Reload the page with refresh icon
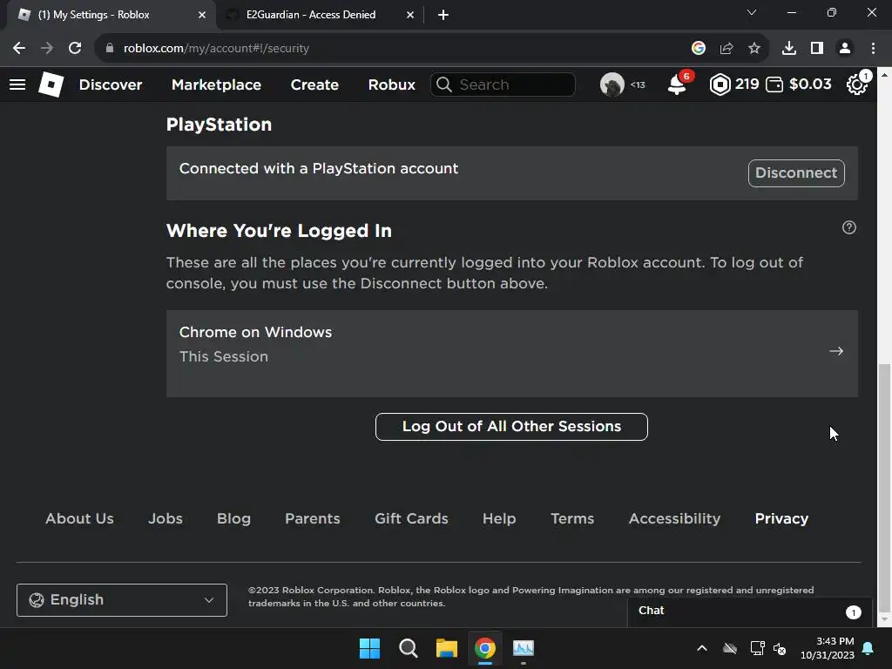892x669 pixels. [x=75, y=49]
